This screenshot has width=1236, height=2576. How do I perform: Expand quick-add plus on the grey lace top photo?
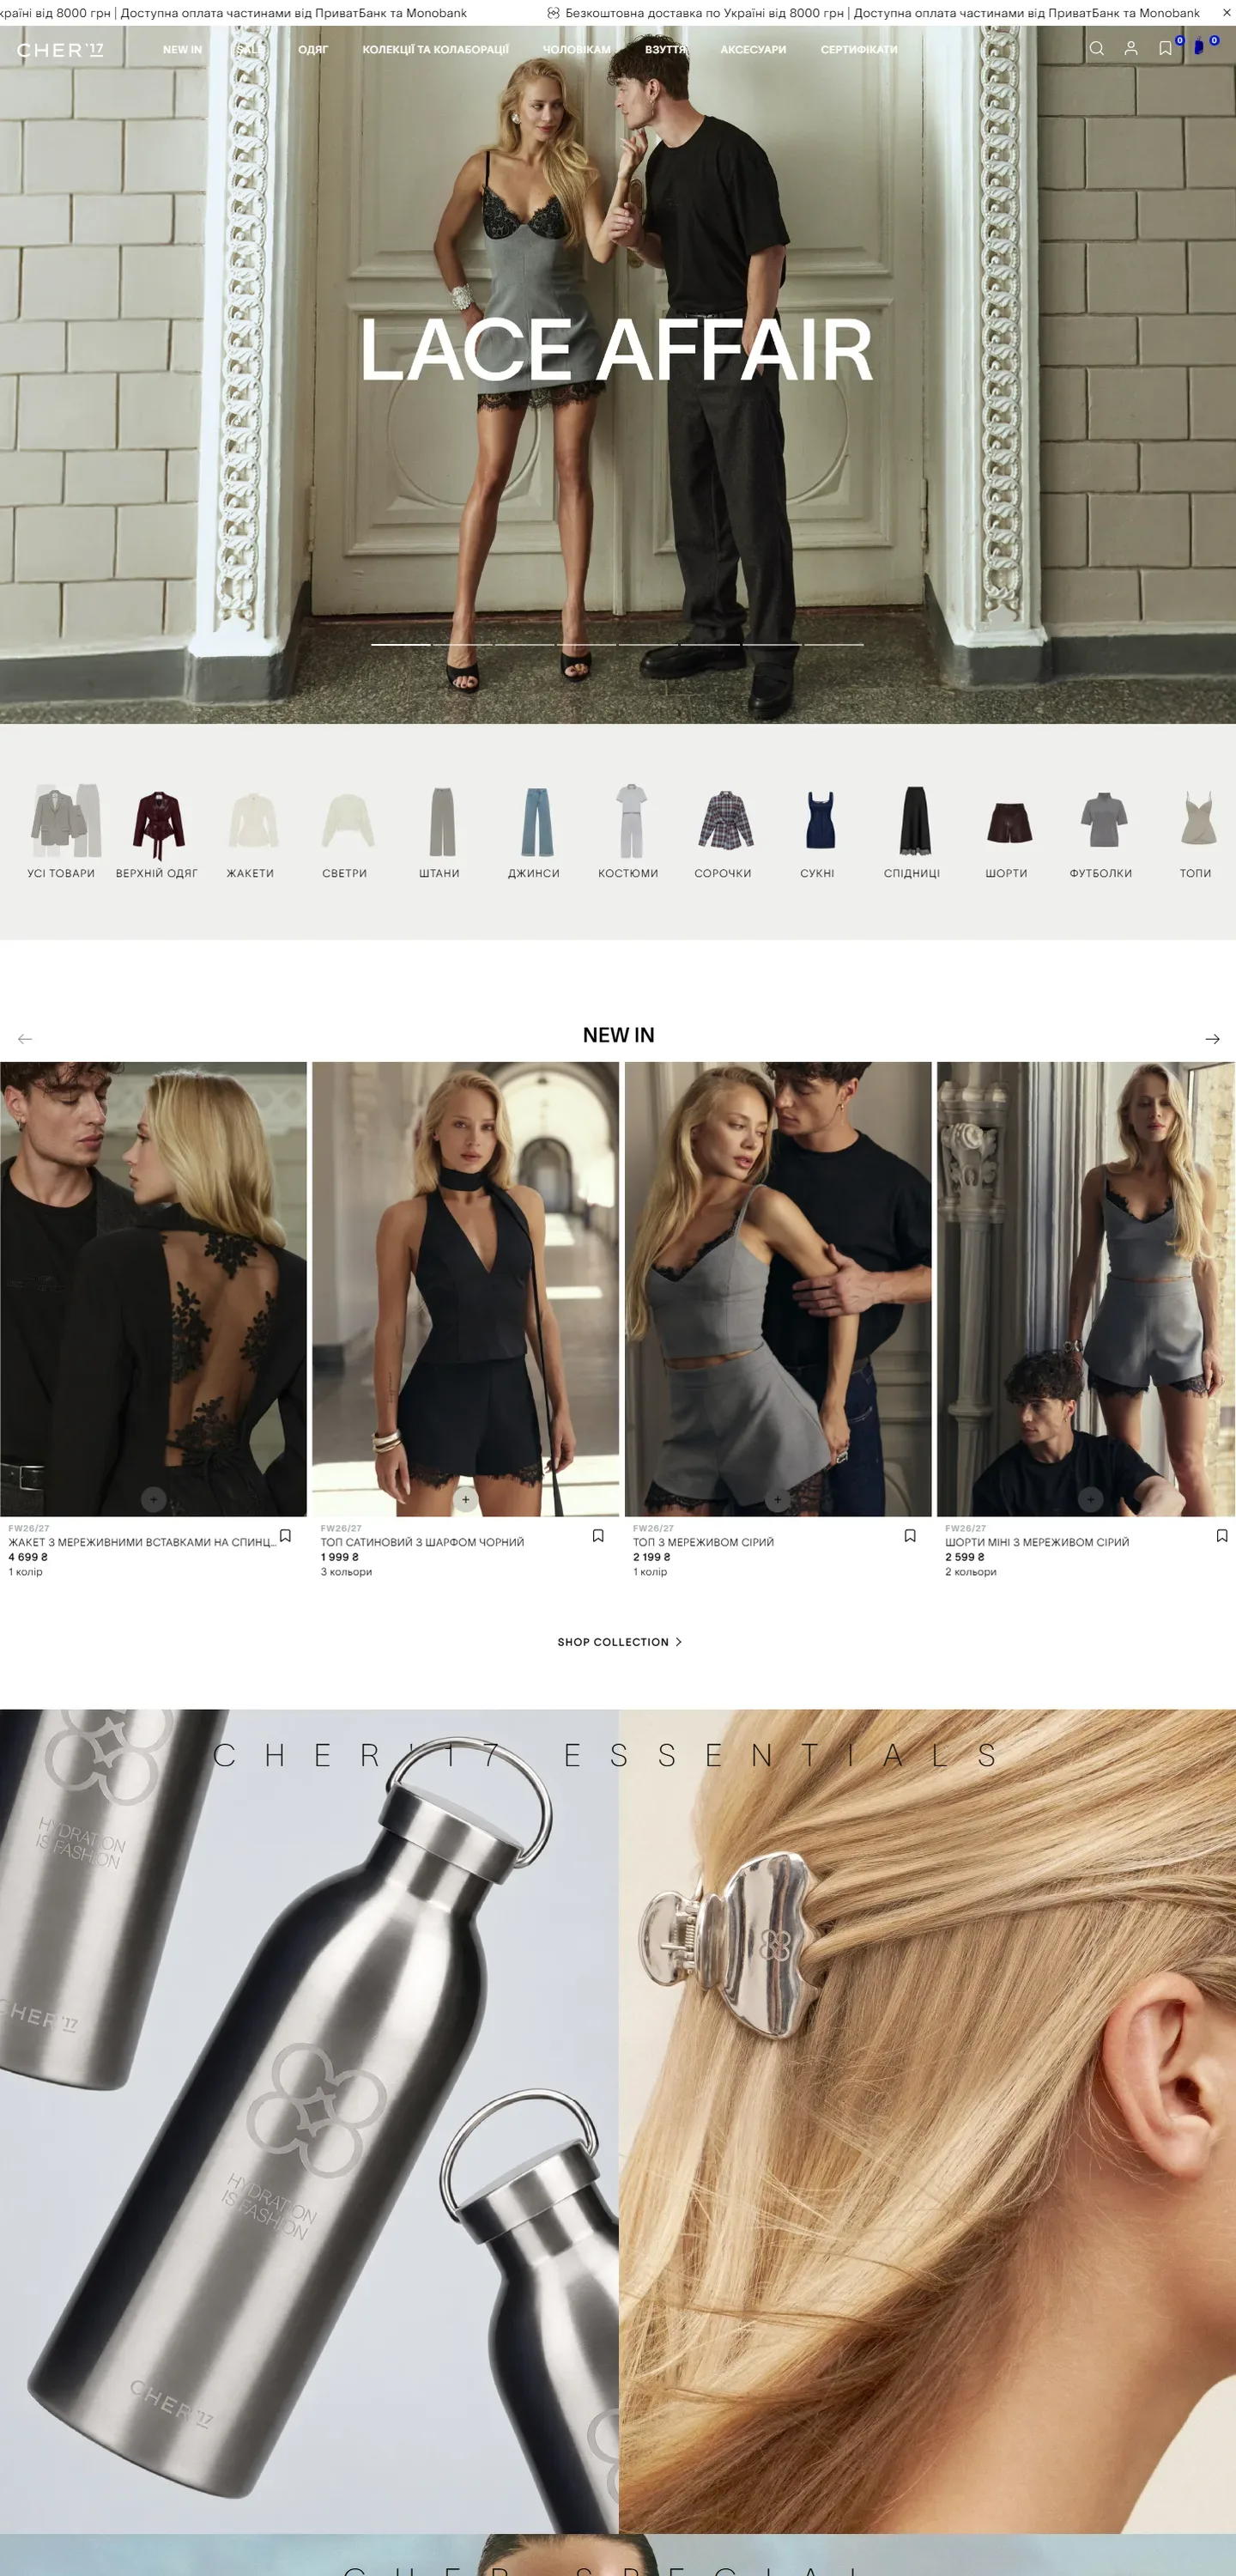pyautogui.click(x=778, y=1499)
